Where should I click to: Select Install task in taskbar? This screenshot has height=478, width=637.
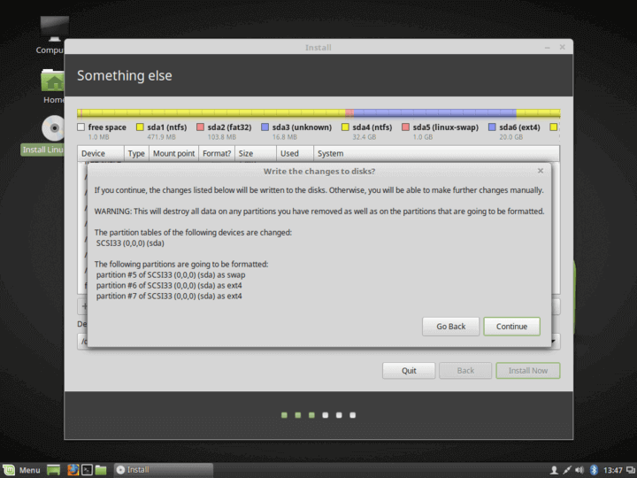coord(163,469)
